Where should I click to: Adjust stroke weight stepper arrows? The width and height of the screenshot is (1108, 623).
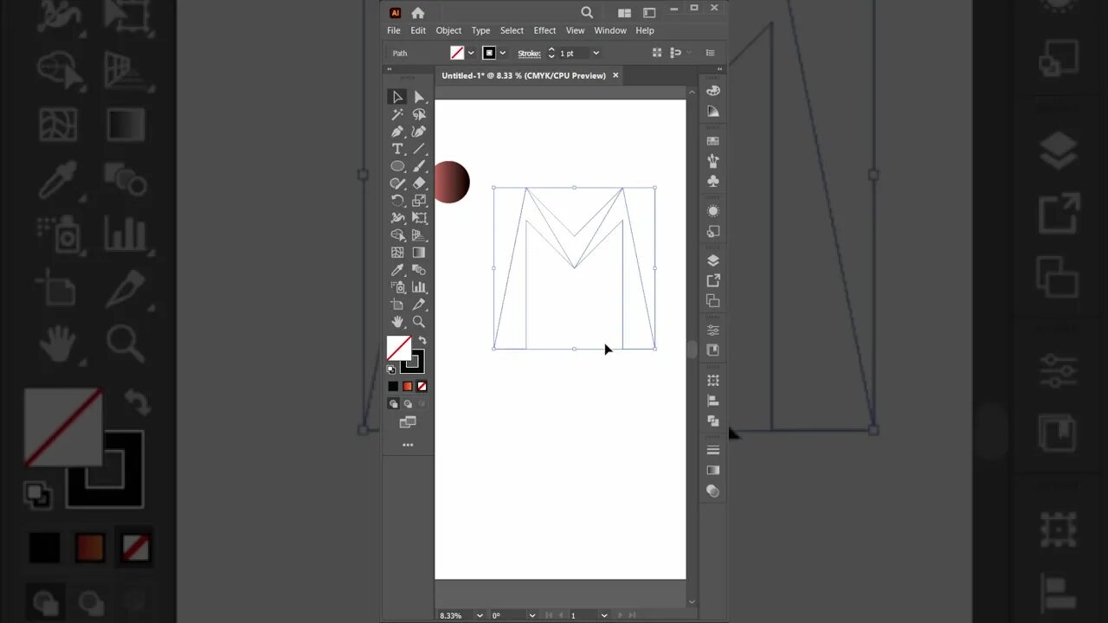pos(551,54)
